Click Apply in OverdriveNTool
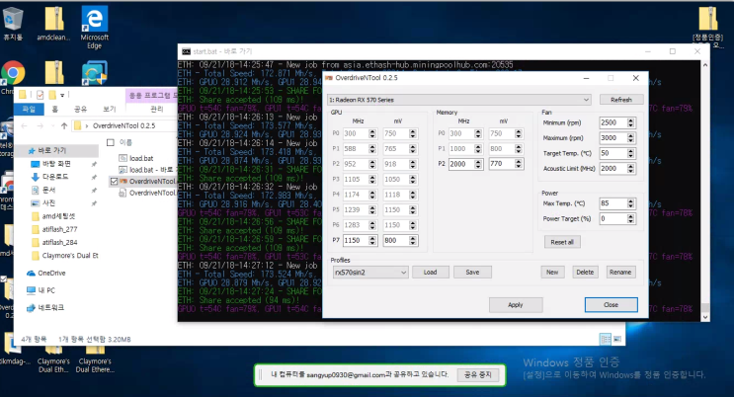 coord(516,305)
